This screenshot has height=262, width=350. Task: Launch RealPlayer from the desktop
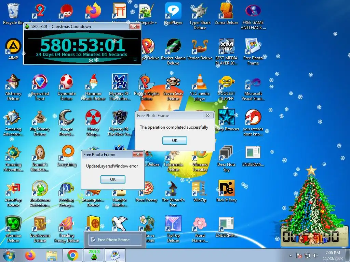pyautogui.click(x=173, y=13)
